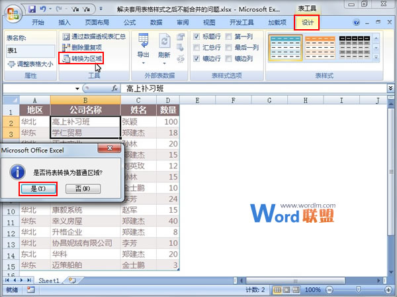This screenshot has width=397, height=297.
Task: Open the undo history dropdown arrow
Action: [50, 9]
